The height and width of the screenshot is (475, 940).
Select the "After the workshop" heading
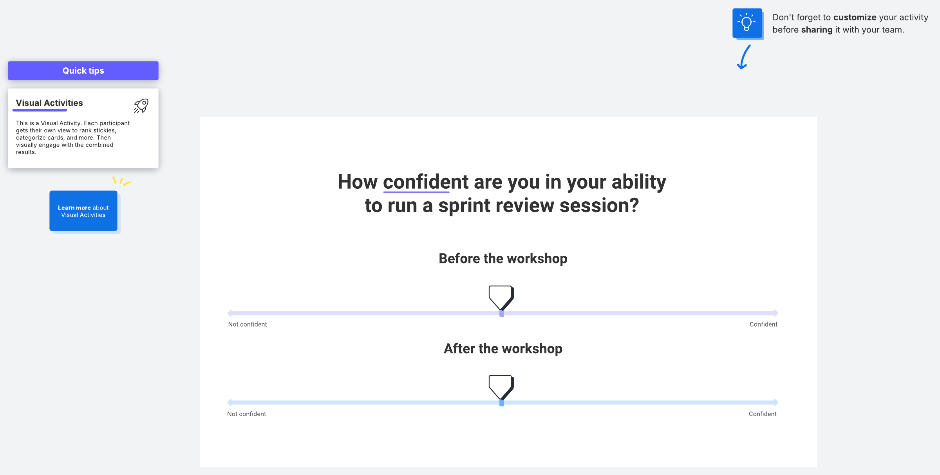coord(503,349)
